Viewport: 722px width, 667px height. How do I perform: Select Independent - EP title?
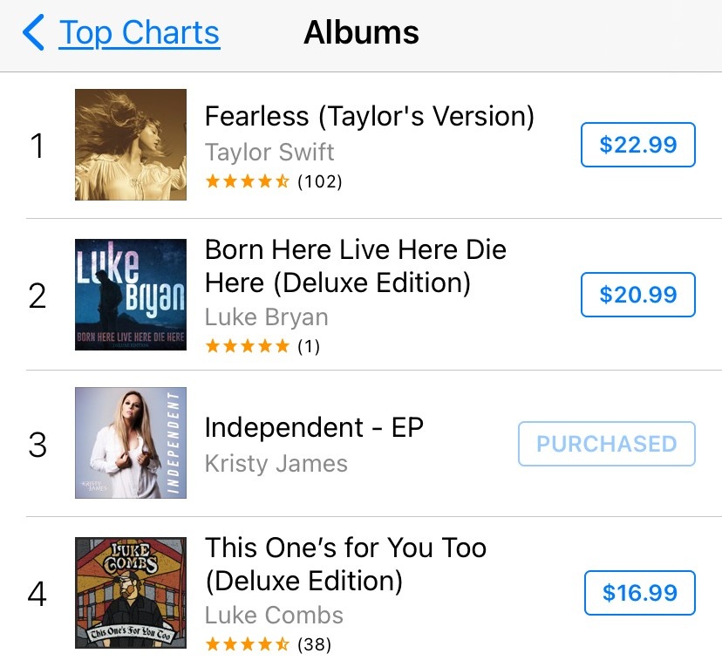point(314,427)
